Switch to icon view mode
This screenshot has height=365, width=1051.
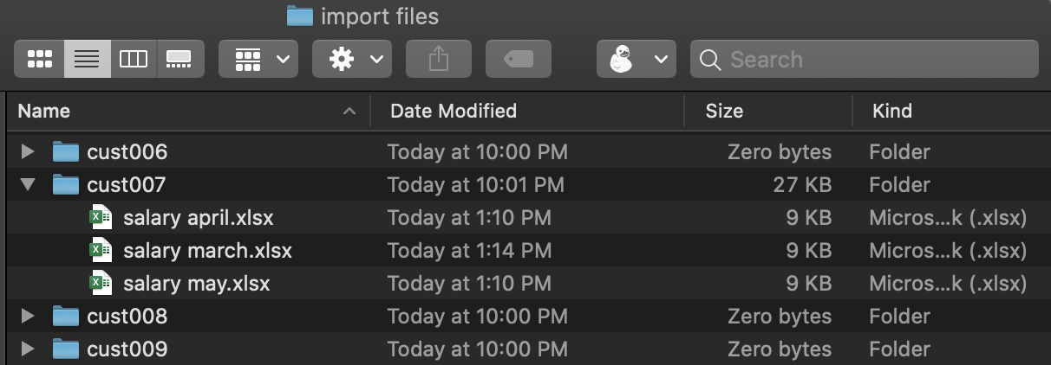40,59
